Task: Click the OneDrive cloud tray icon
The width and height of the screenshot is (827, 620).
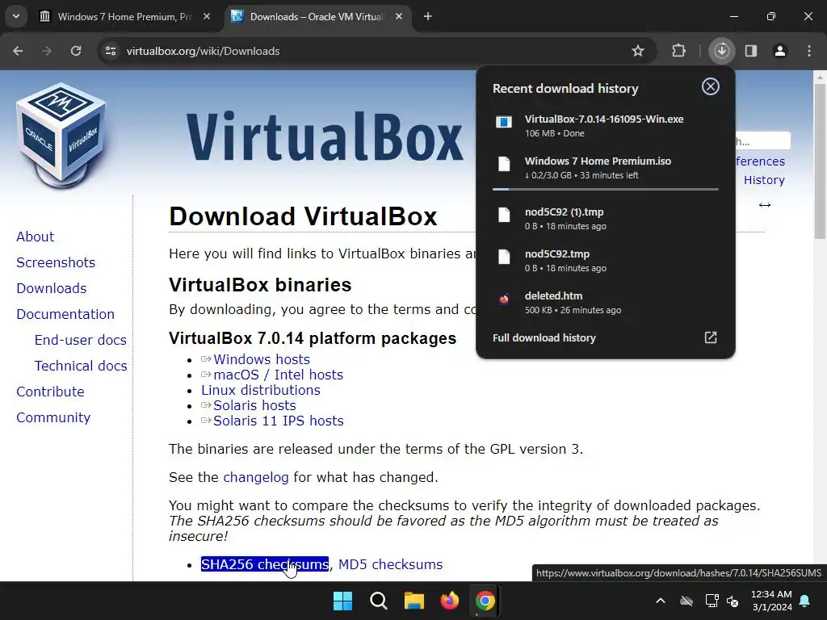Action: 686,601
